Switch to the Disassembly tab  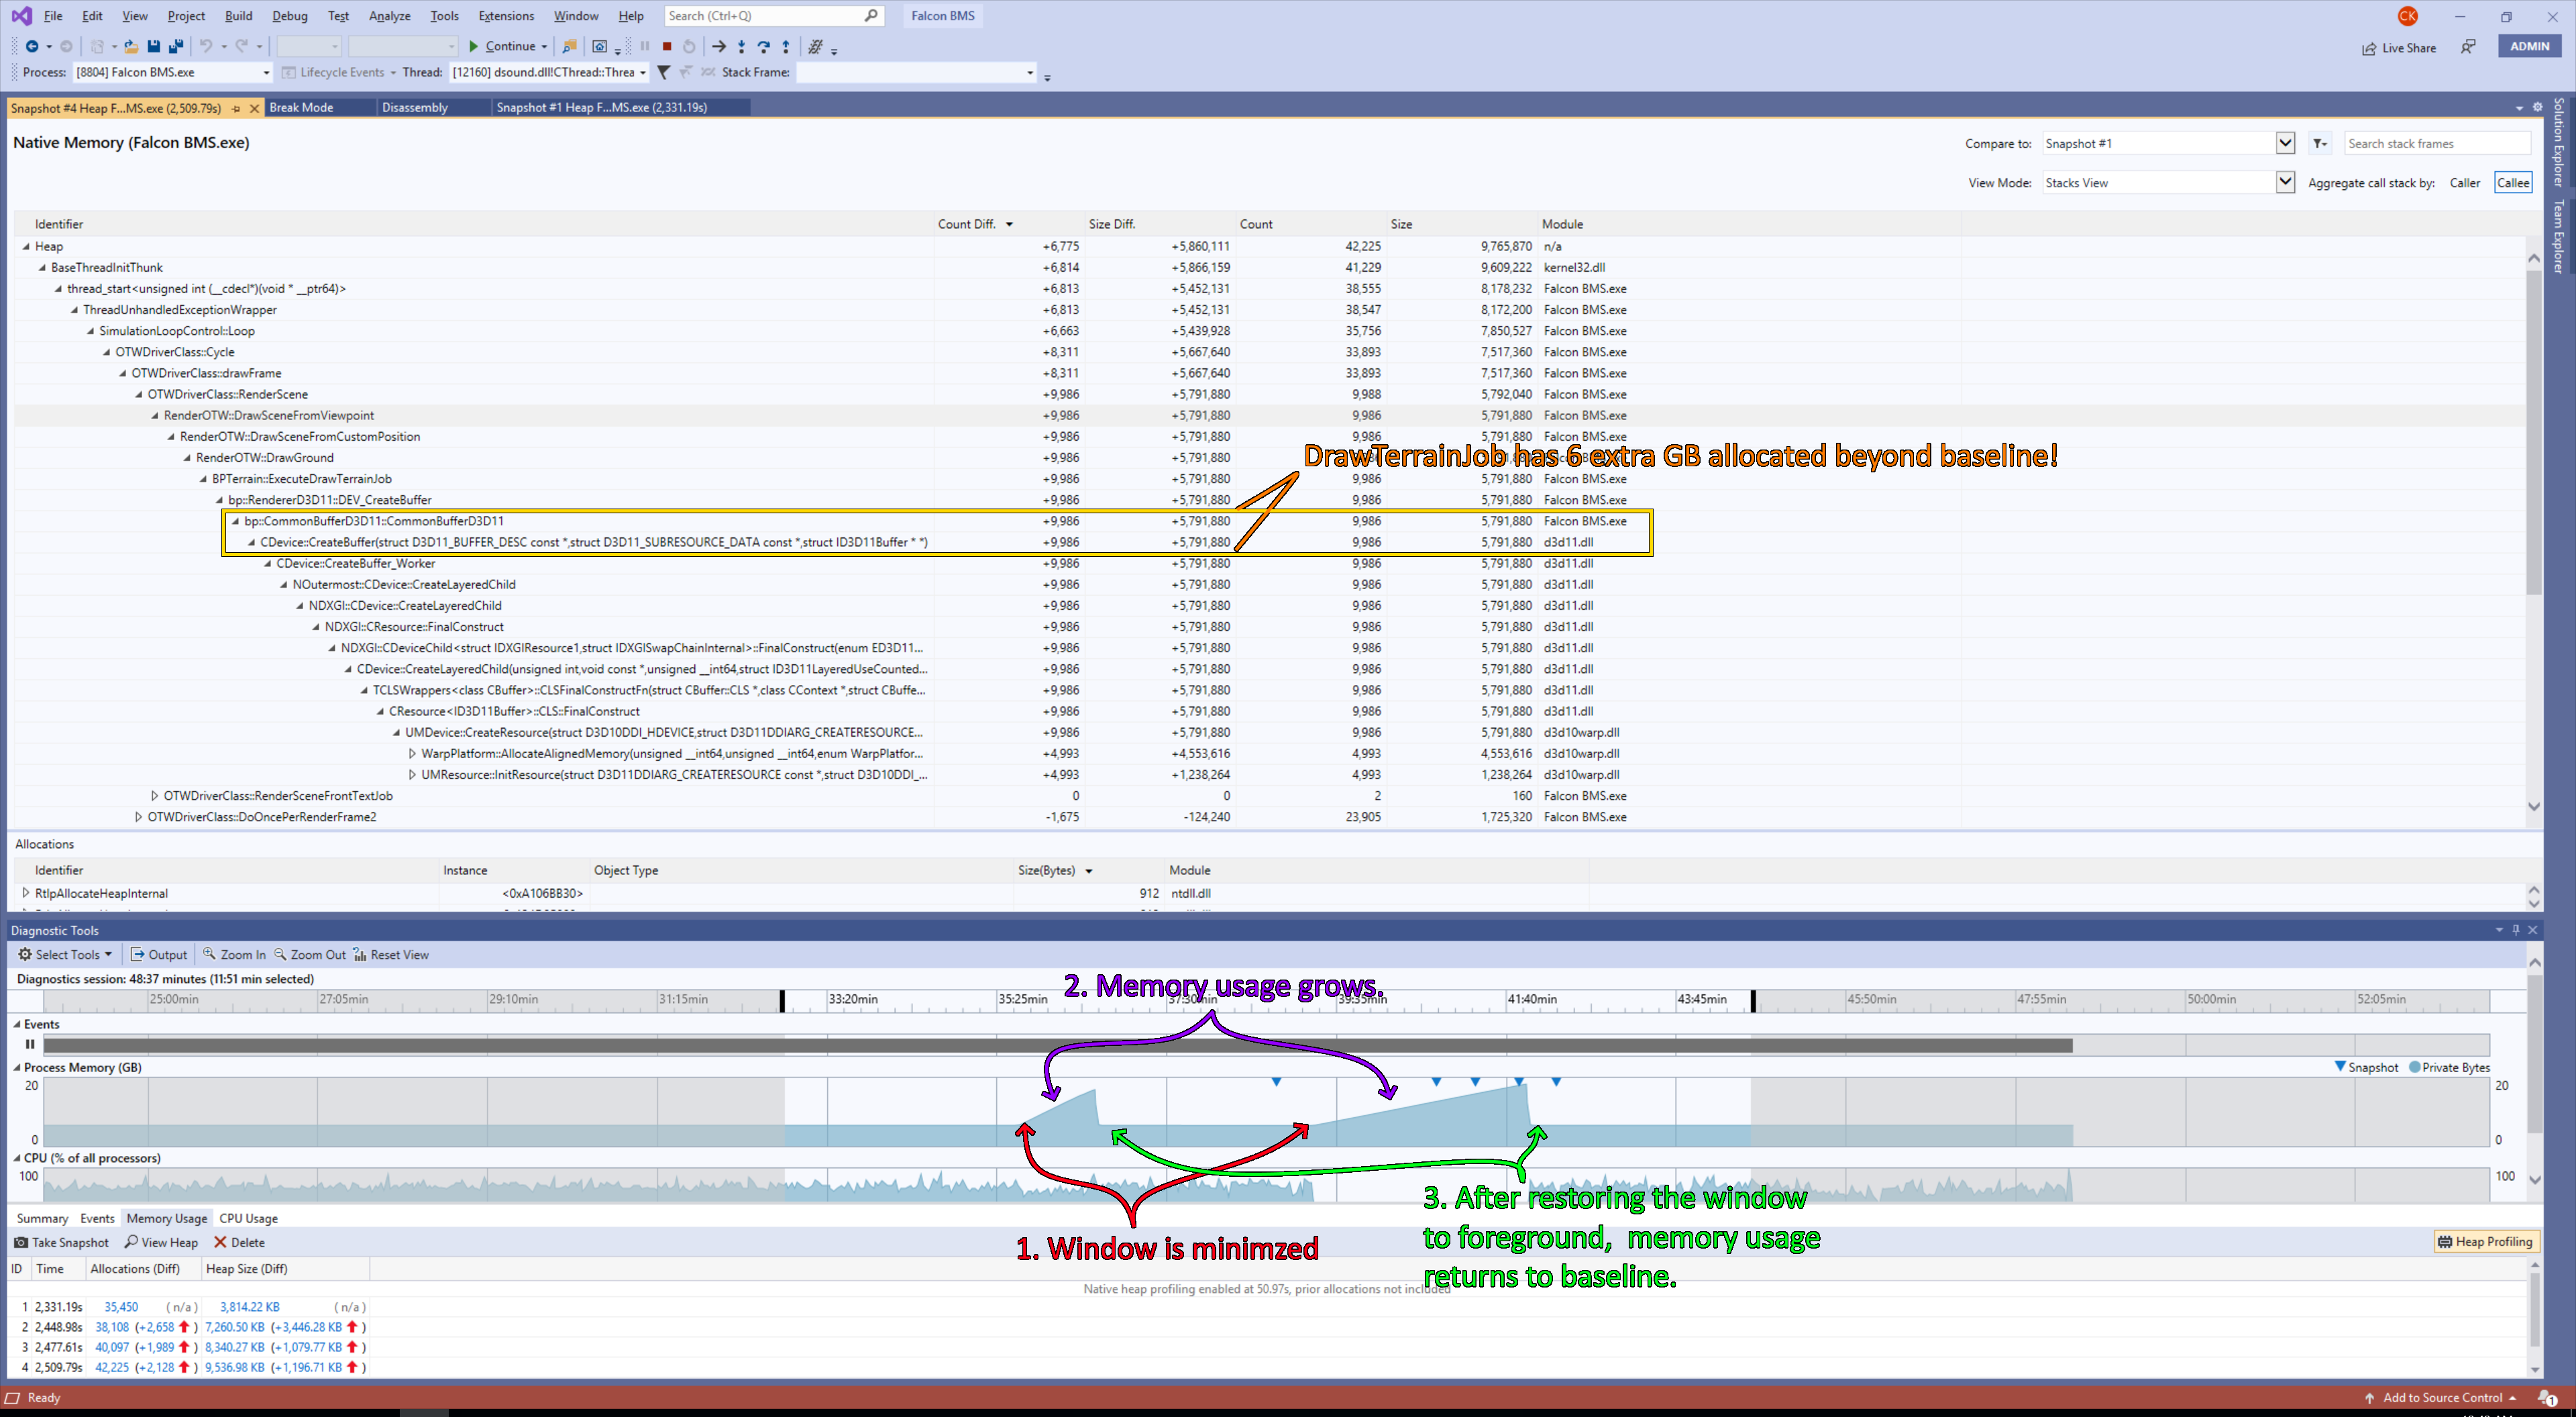[414, 107]
